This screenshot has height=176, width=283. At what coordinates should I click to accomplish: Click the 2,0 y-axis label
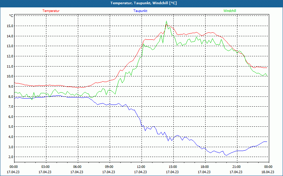click(10, 157)
